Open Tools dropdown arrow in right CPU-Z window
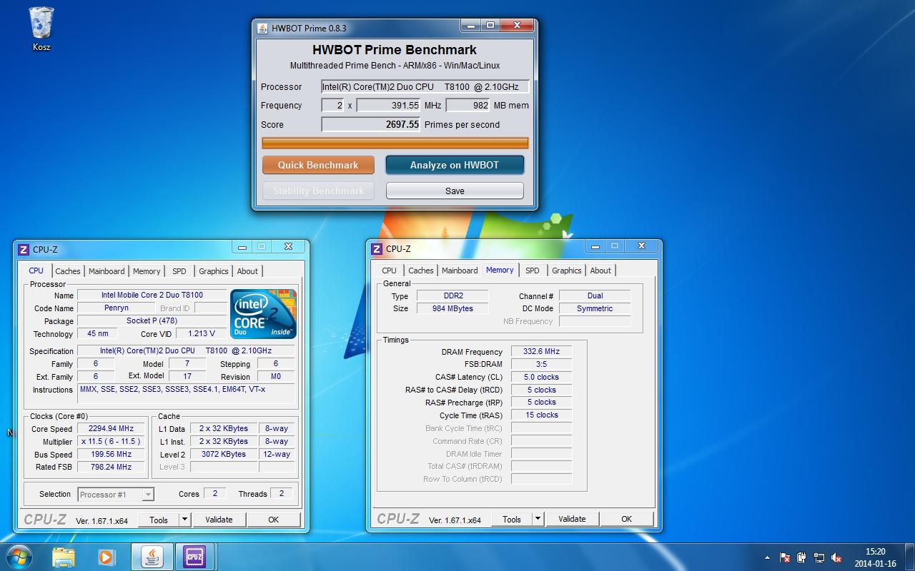Image resolution: width=915 pixels, height=571 pixels. pyautogui.click(x=538, y=519)
